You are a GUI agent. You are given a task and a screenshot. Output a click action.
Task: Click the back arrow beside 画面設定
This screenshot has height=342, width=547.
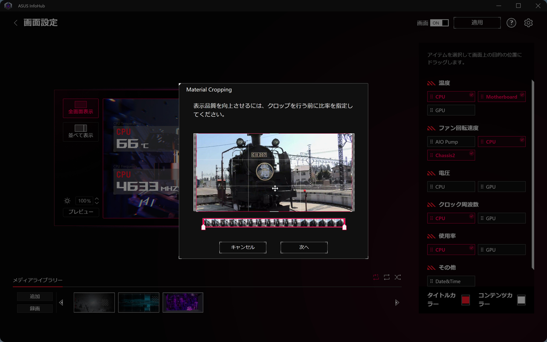(x=16, y=23)
